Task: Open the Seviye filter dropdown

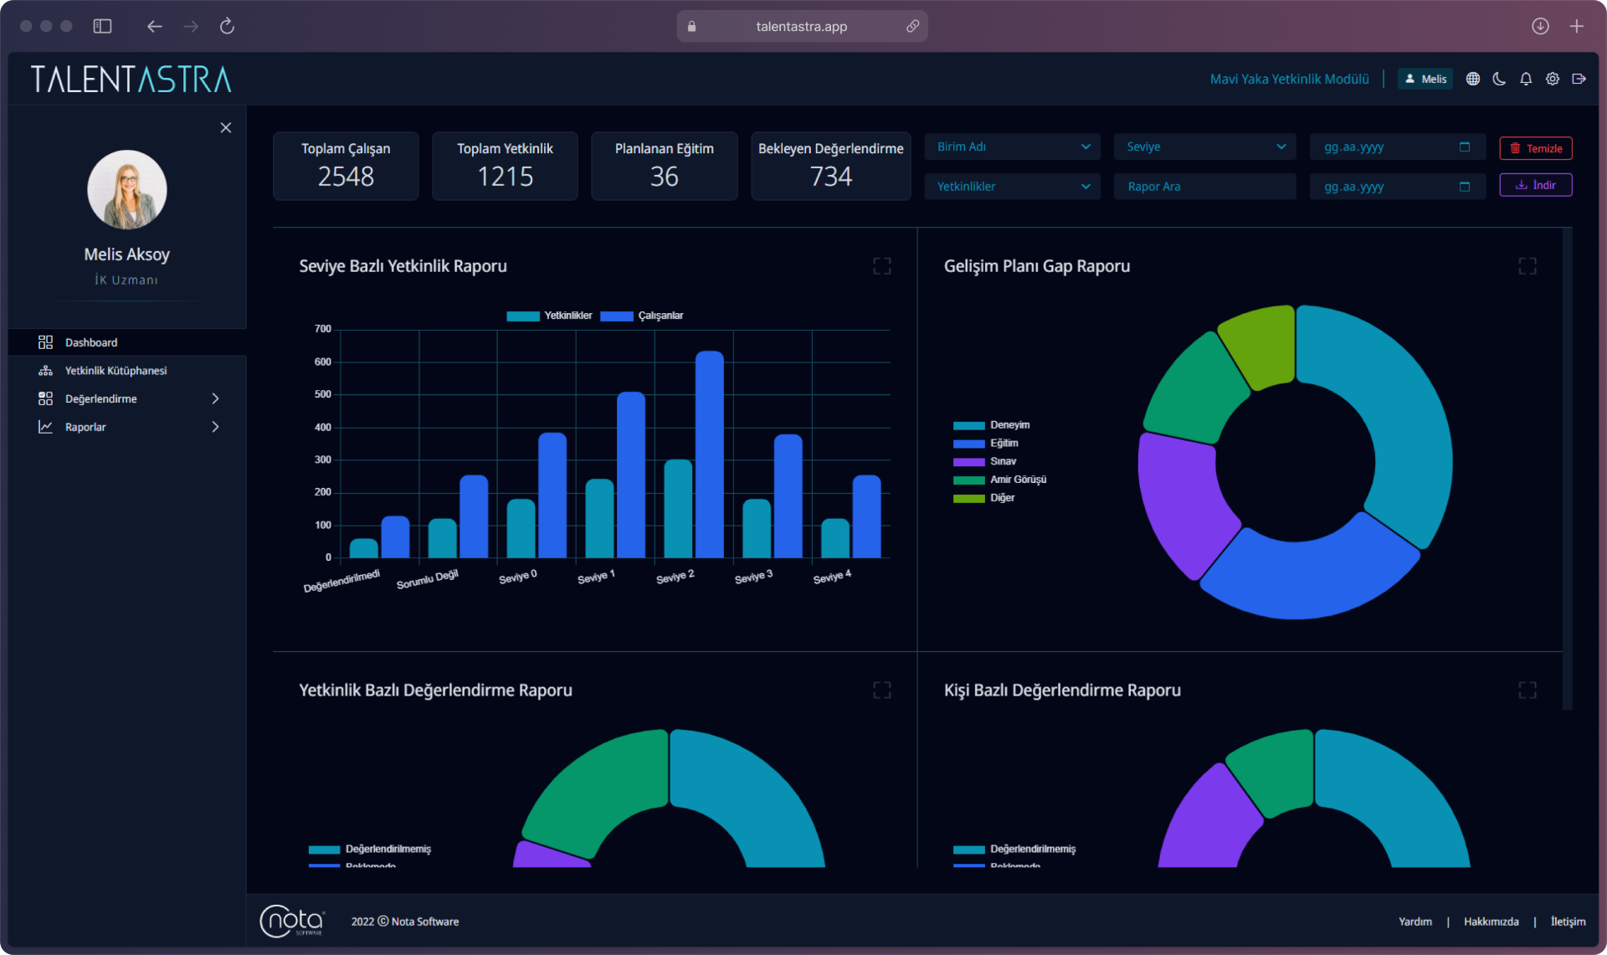Action: click(1204, 146)
